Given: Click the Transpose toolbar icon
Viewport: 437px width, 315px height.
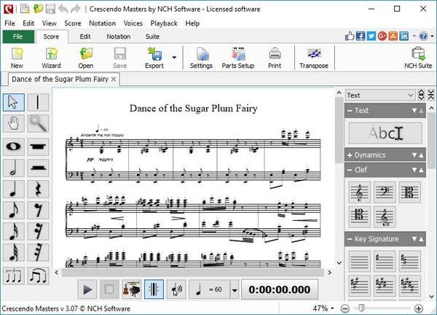Looking at the screenshot, I should coord(314,57).
